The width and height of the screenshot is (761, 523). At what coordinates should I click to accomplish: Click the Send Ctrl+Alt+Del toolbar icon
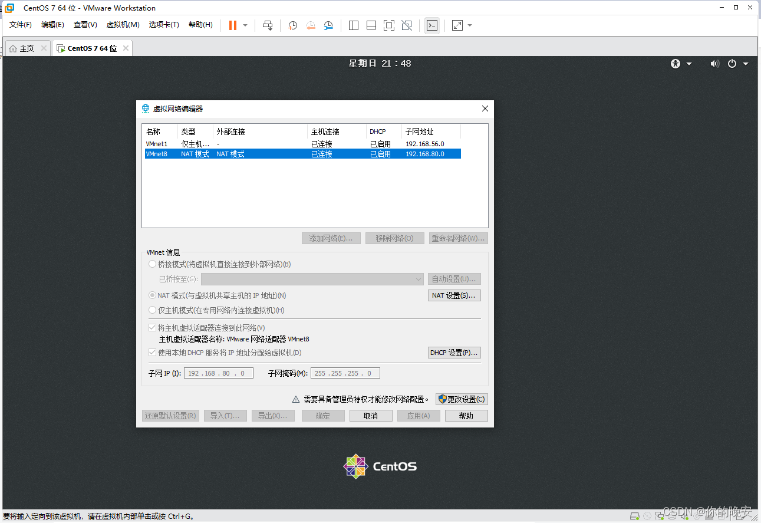[x=268, y=25]
